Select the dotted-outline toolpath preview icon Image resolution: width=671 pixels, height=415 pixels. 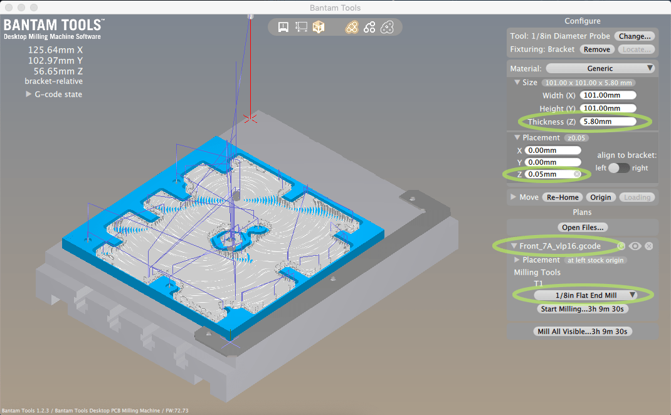(x=387, y=28)
